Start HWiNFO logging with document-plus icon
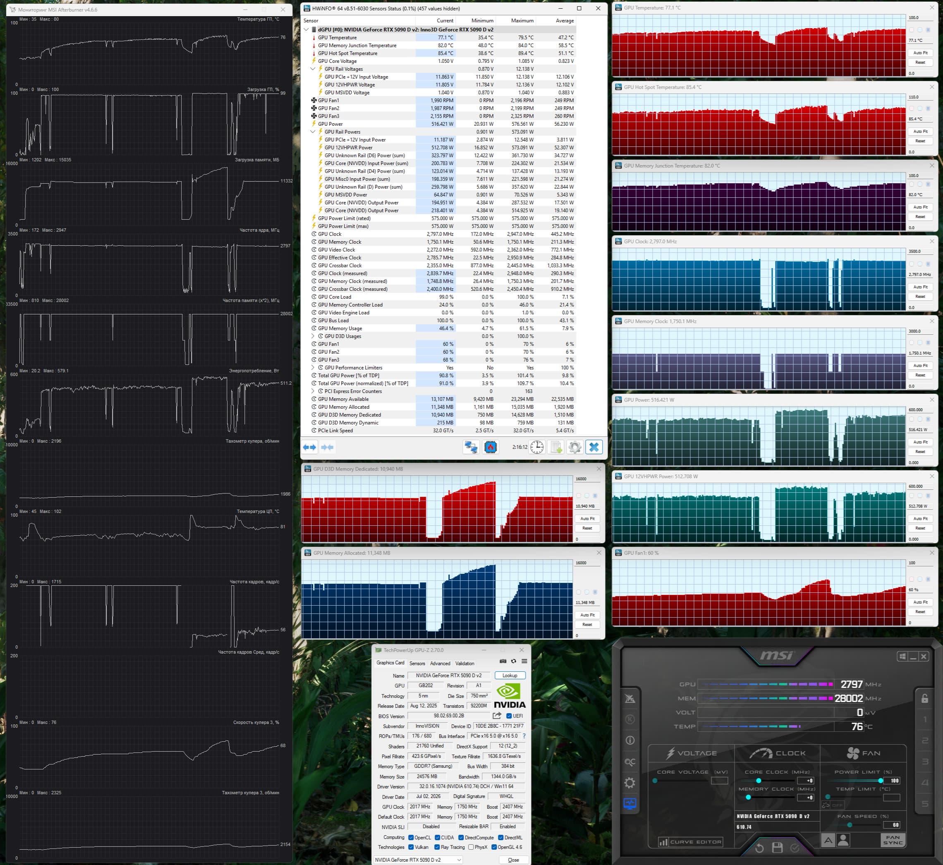Screen dimensions: 943x865 point(556,447)
